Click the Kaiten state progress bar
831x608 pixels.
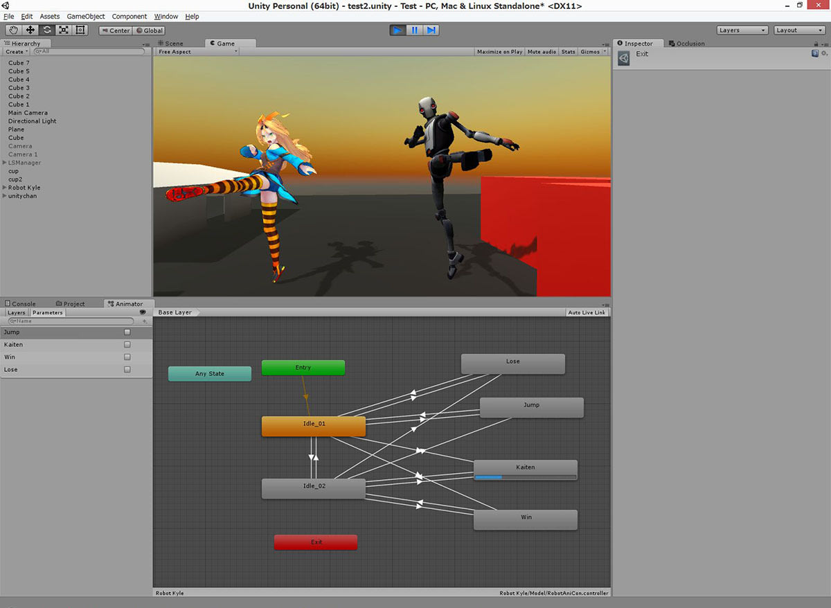(526, 477)
